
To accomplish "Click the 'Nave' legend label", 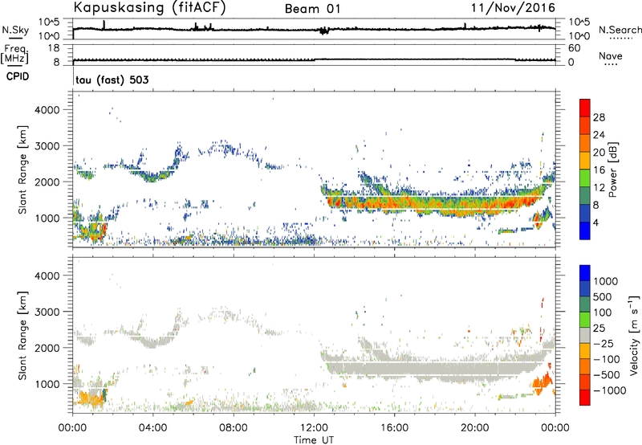I will pos(610,55).
